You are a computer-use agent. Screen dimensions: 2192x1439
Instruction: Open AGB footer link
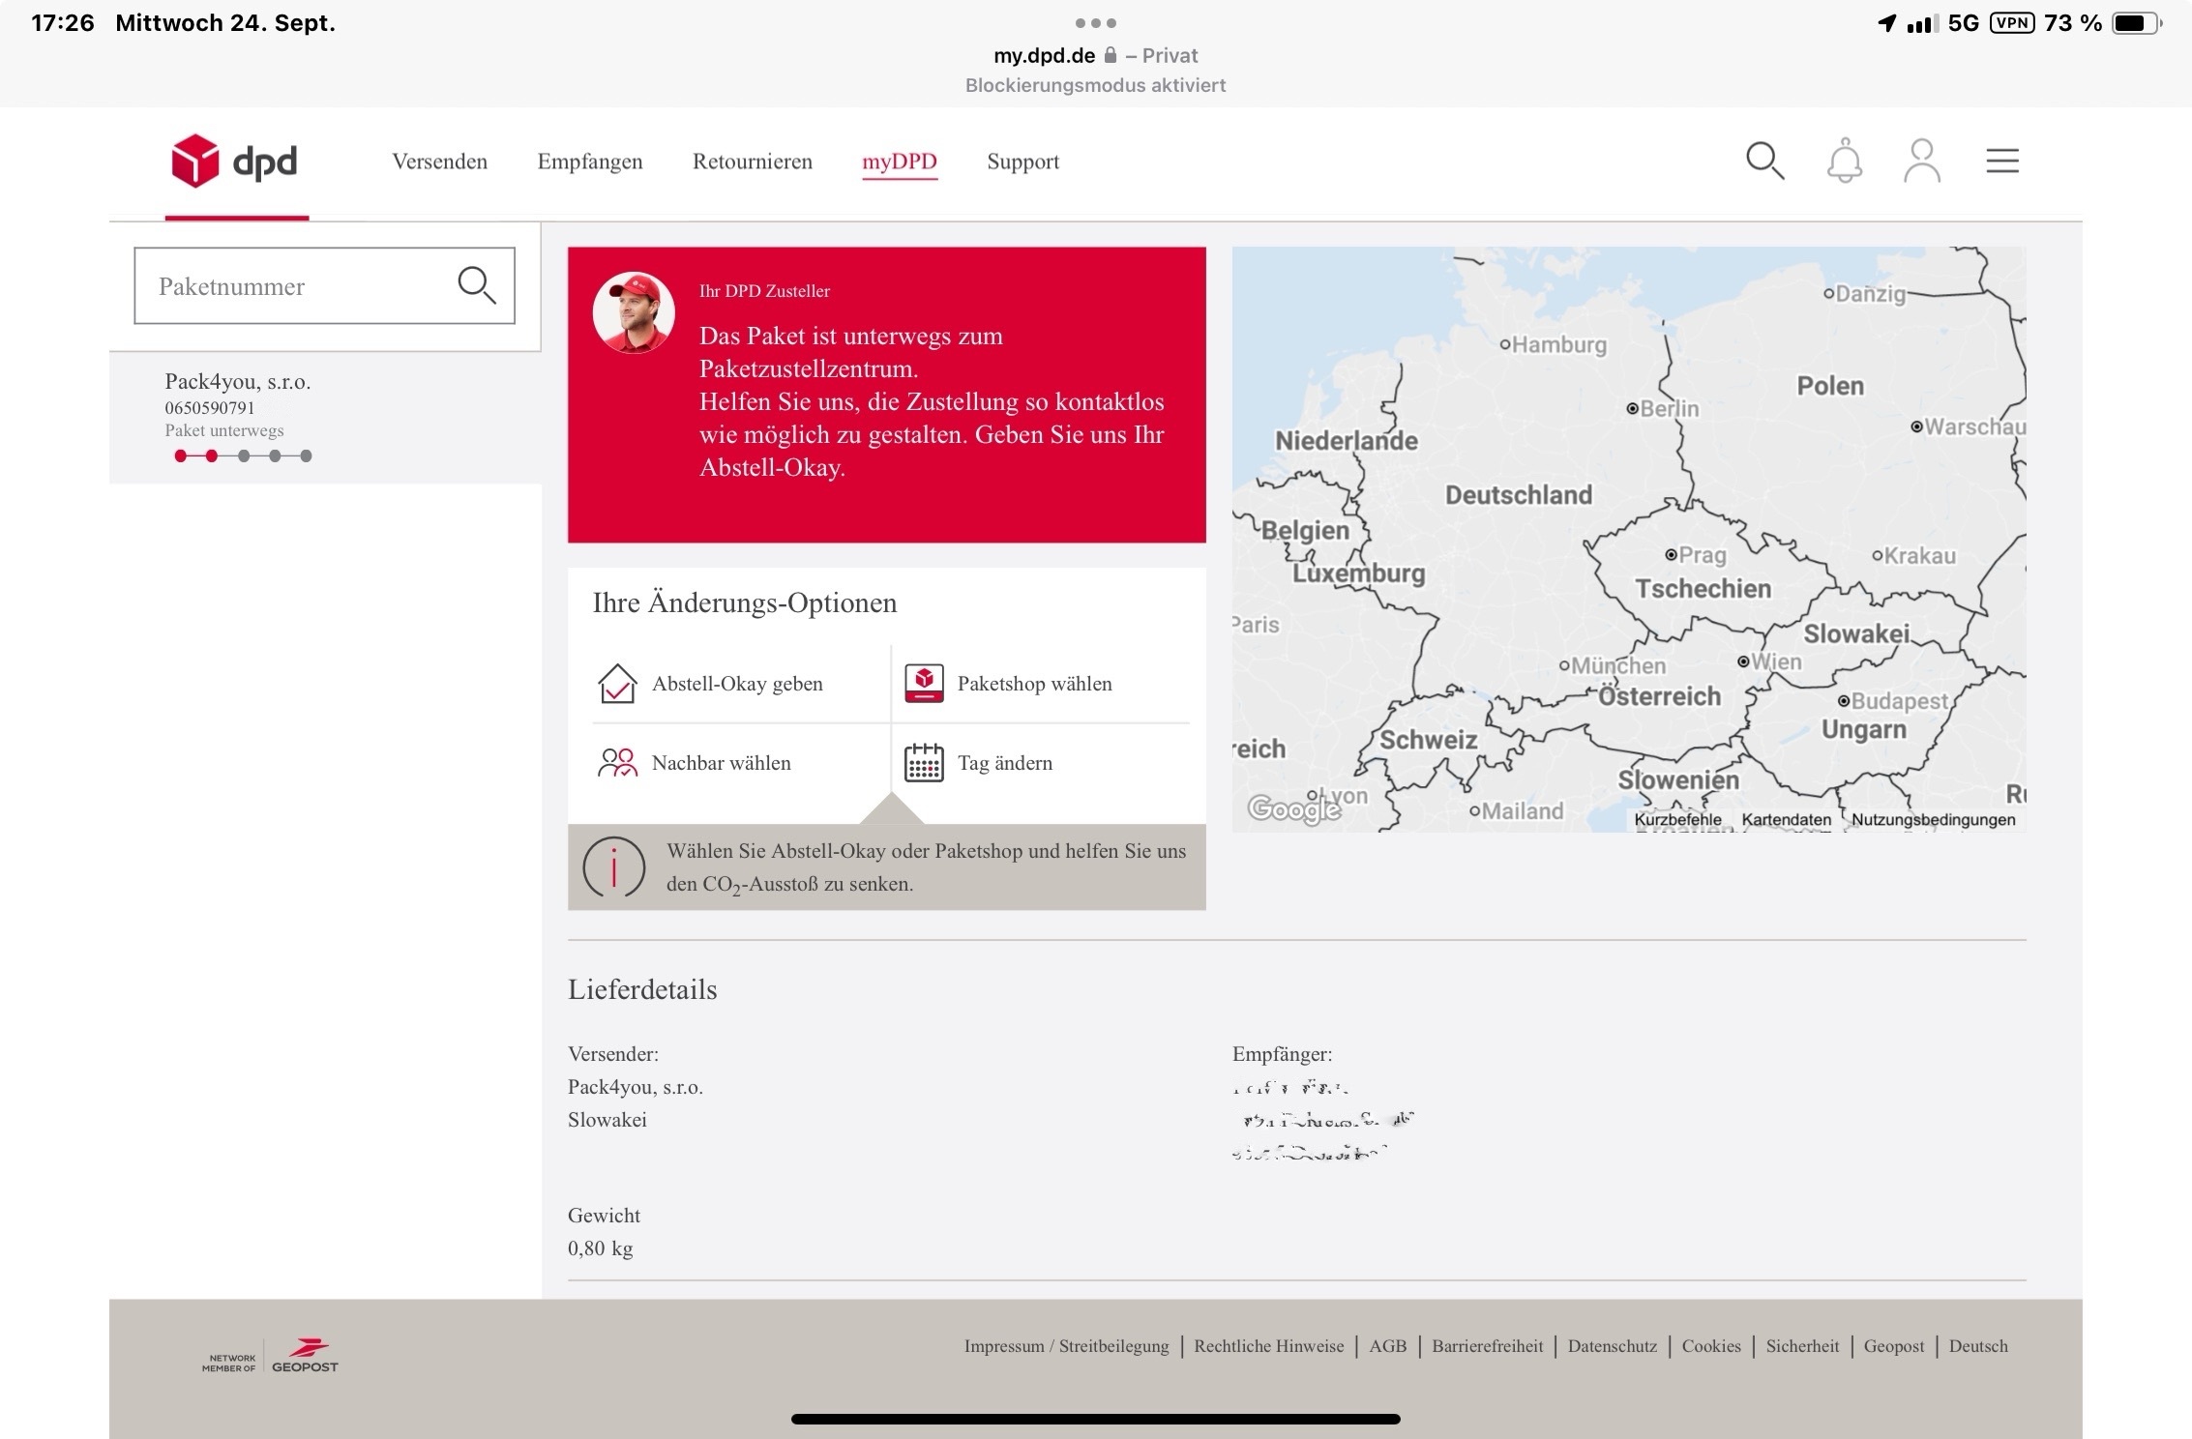pos(1387,1346)
